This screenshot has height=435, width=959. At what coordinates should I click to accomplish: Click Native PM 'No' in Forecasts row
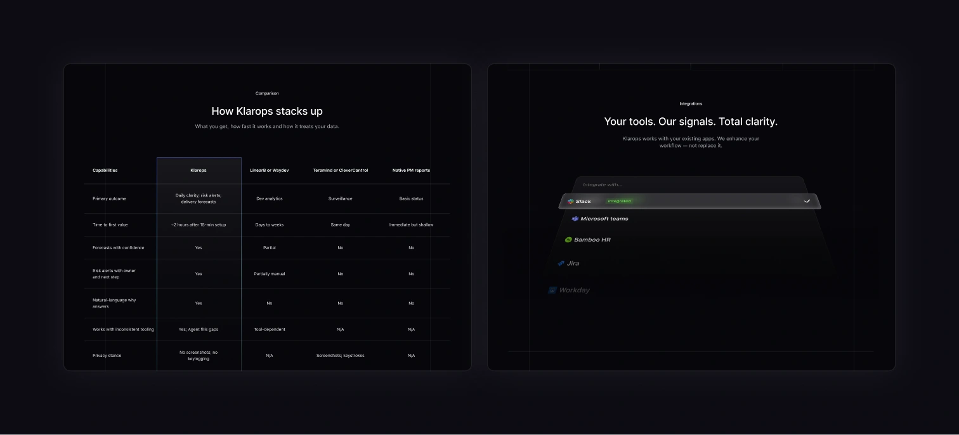point(411,248)
